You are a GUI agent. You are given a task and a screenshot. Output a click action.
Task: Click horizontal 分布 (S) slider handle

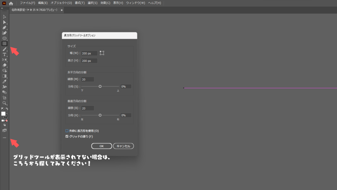pyautogui.click(x=100, y=86)
